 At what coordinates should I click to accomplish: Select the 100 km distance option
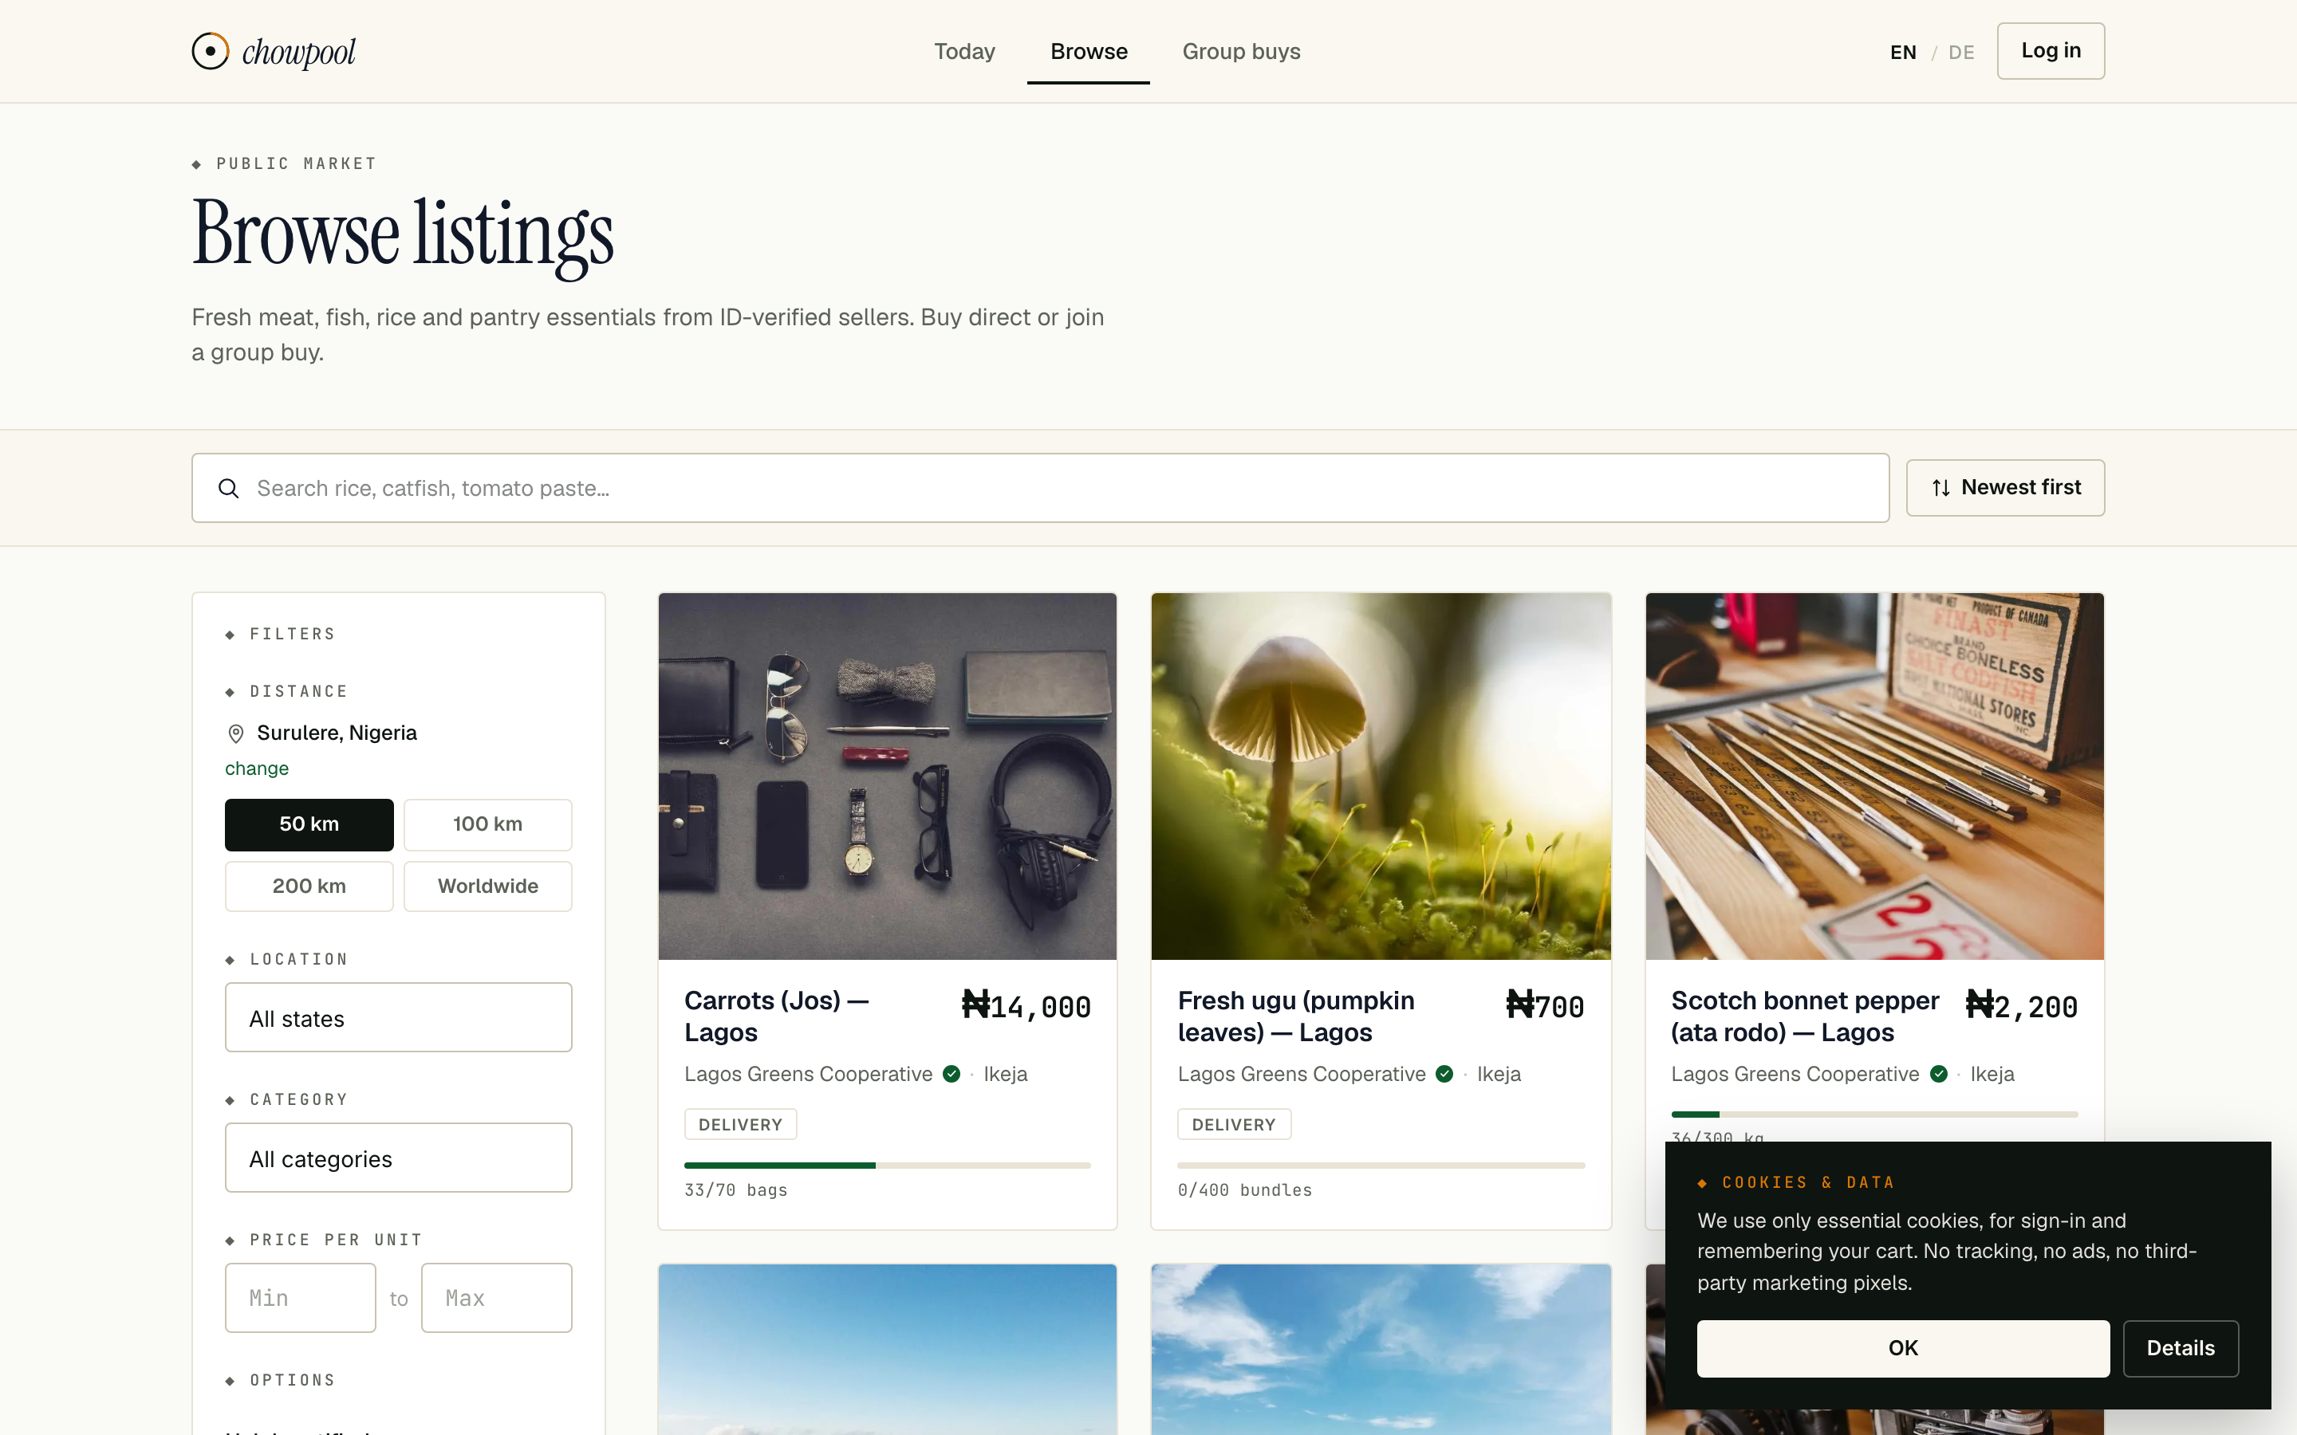[488, 824]
